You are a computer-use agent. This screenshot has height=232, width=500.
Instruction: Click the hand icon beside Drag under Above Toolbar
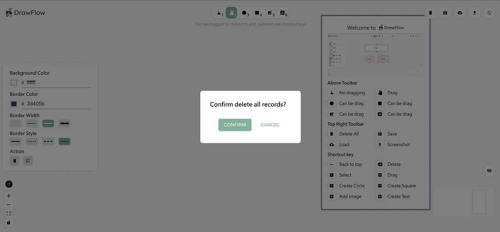click(x=380, y=93)
